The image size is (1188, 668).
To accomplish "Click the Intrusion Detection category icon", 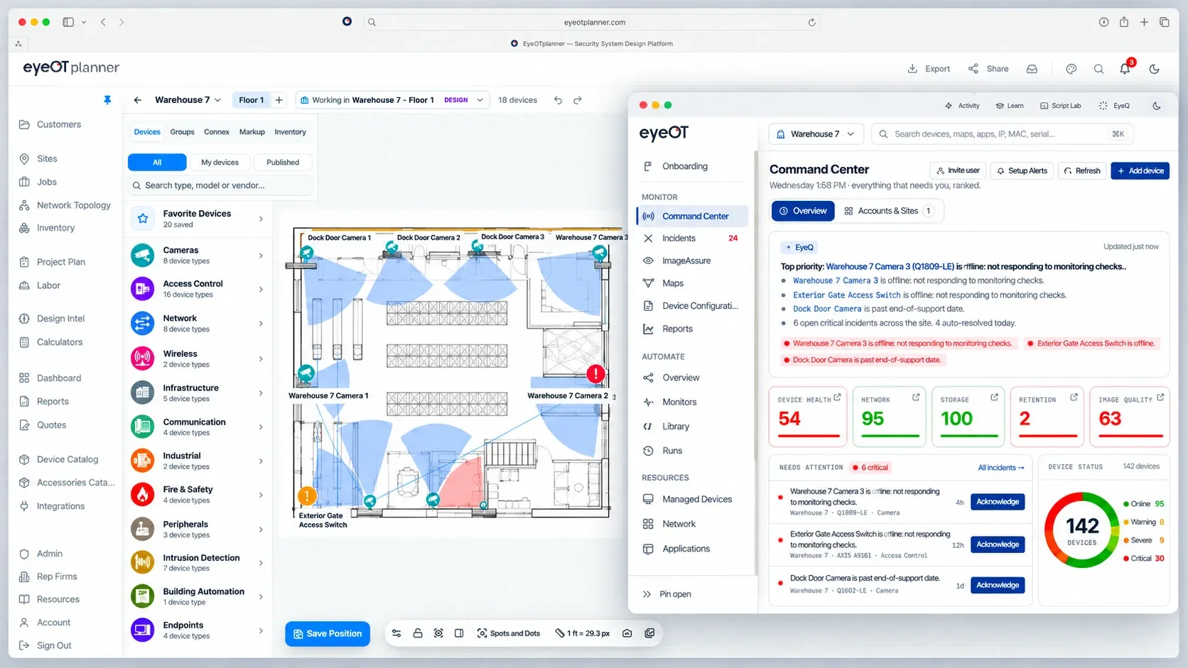I will [143, 562].
